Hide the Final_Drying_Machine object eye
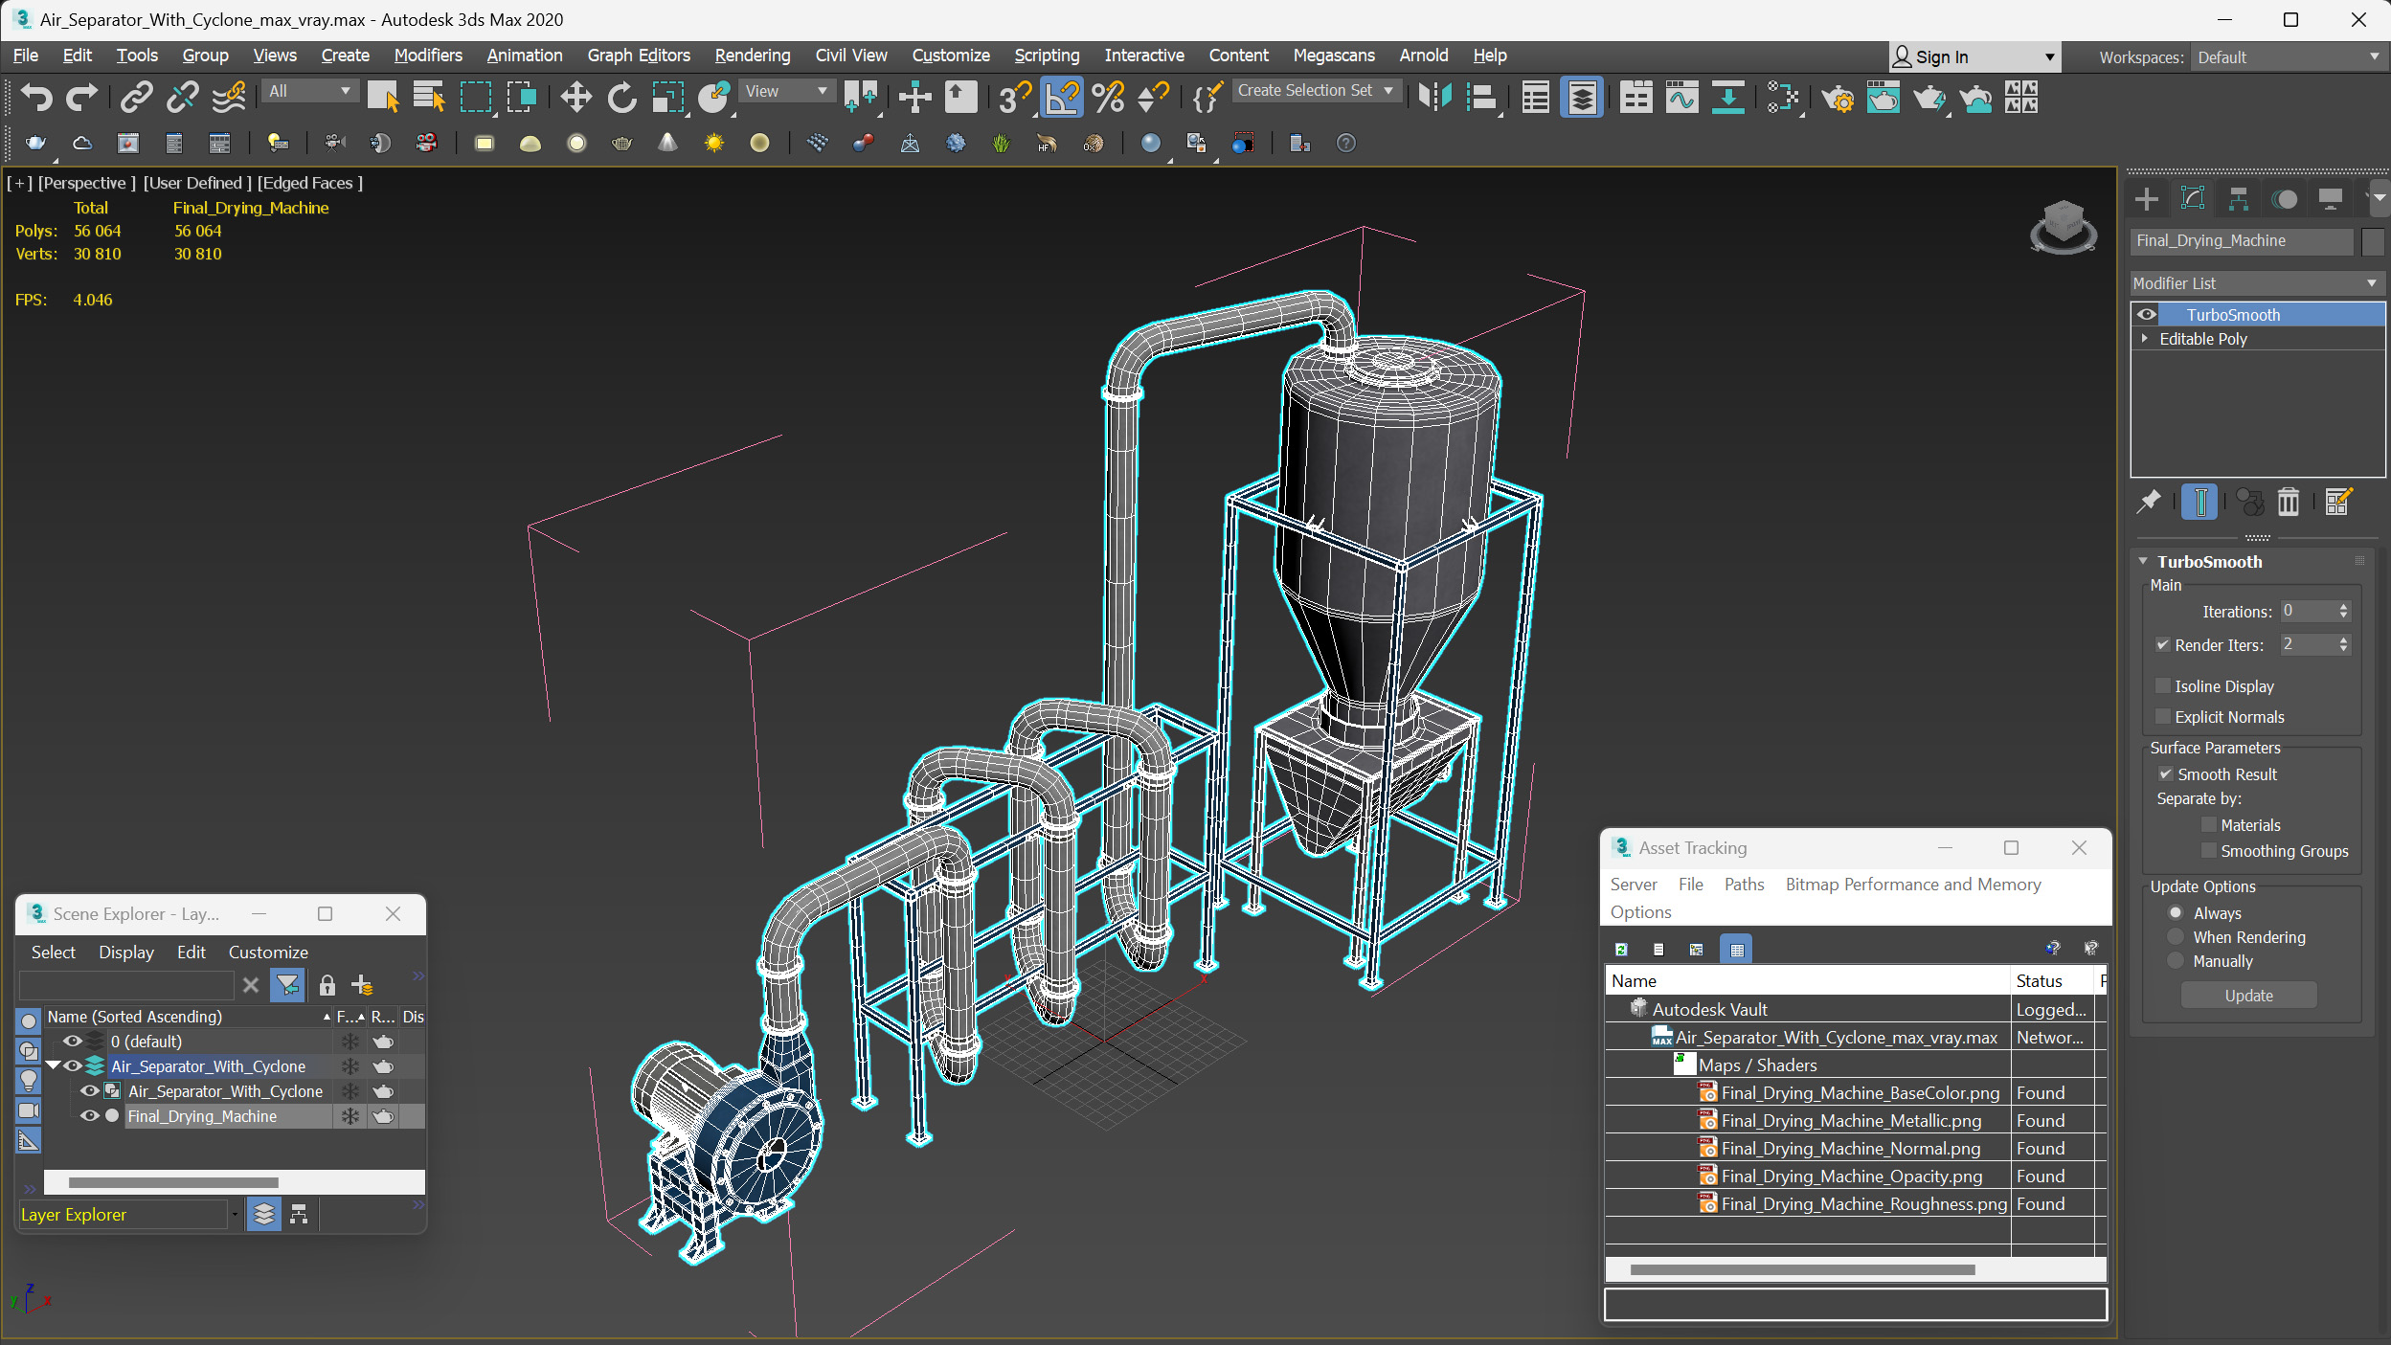Screen dimensions: 2391x1345 [x=90, y=1116]
